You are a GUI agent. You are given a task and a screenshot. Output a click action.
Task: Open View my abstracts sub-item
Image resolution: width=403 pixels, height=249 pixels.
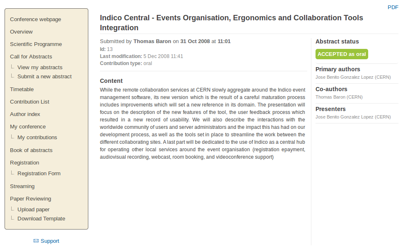click(40, 67)
